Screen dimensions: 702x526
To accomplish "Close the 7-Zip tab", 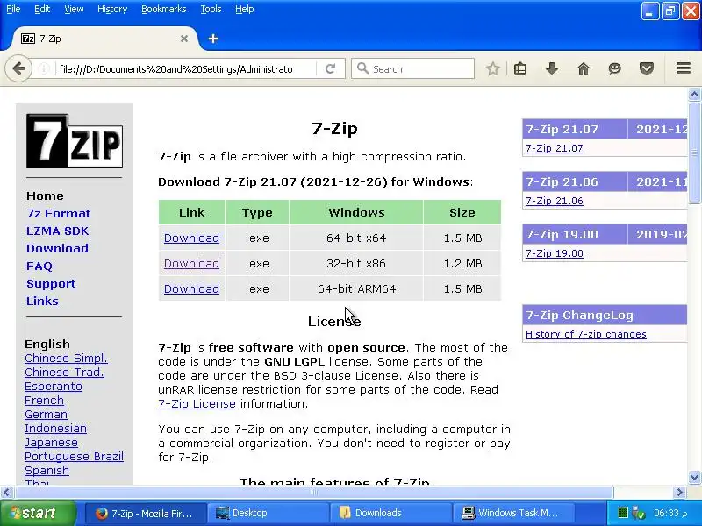I will [x=184, y=39].
